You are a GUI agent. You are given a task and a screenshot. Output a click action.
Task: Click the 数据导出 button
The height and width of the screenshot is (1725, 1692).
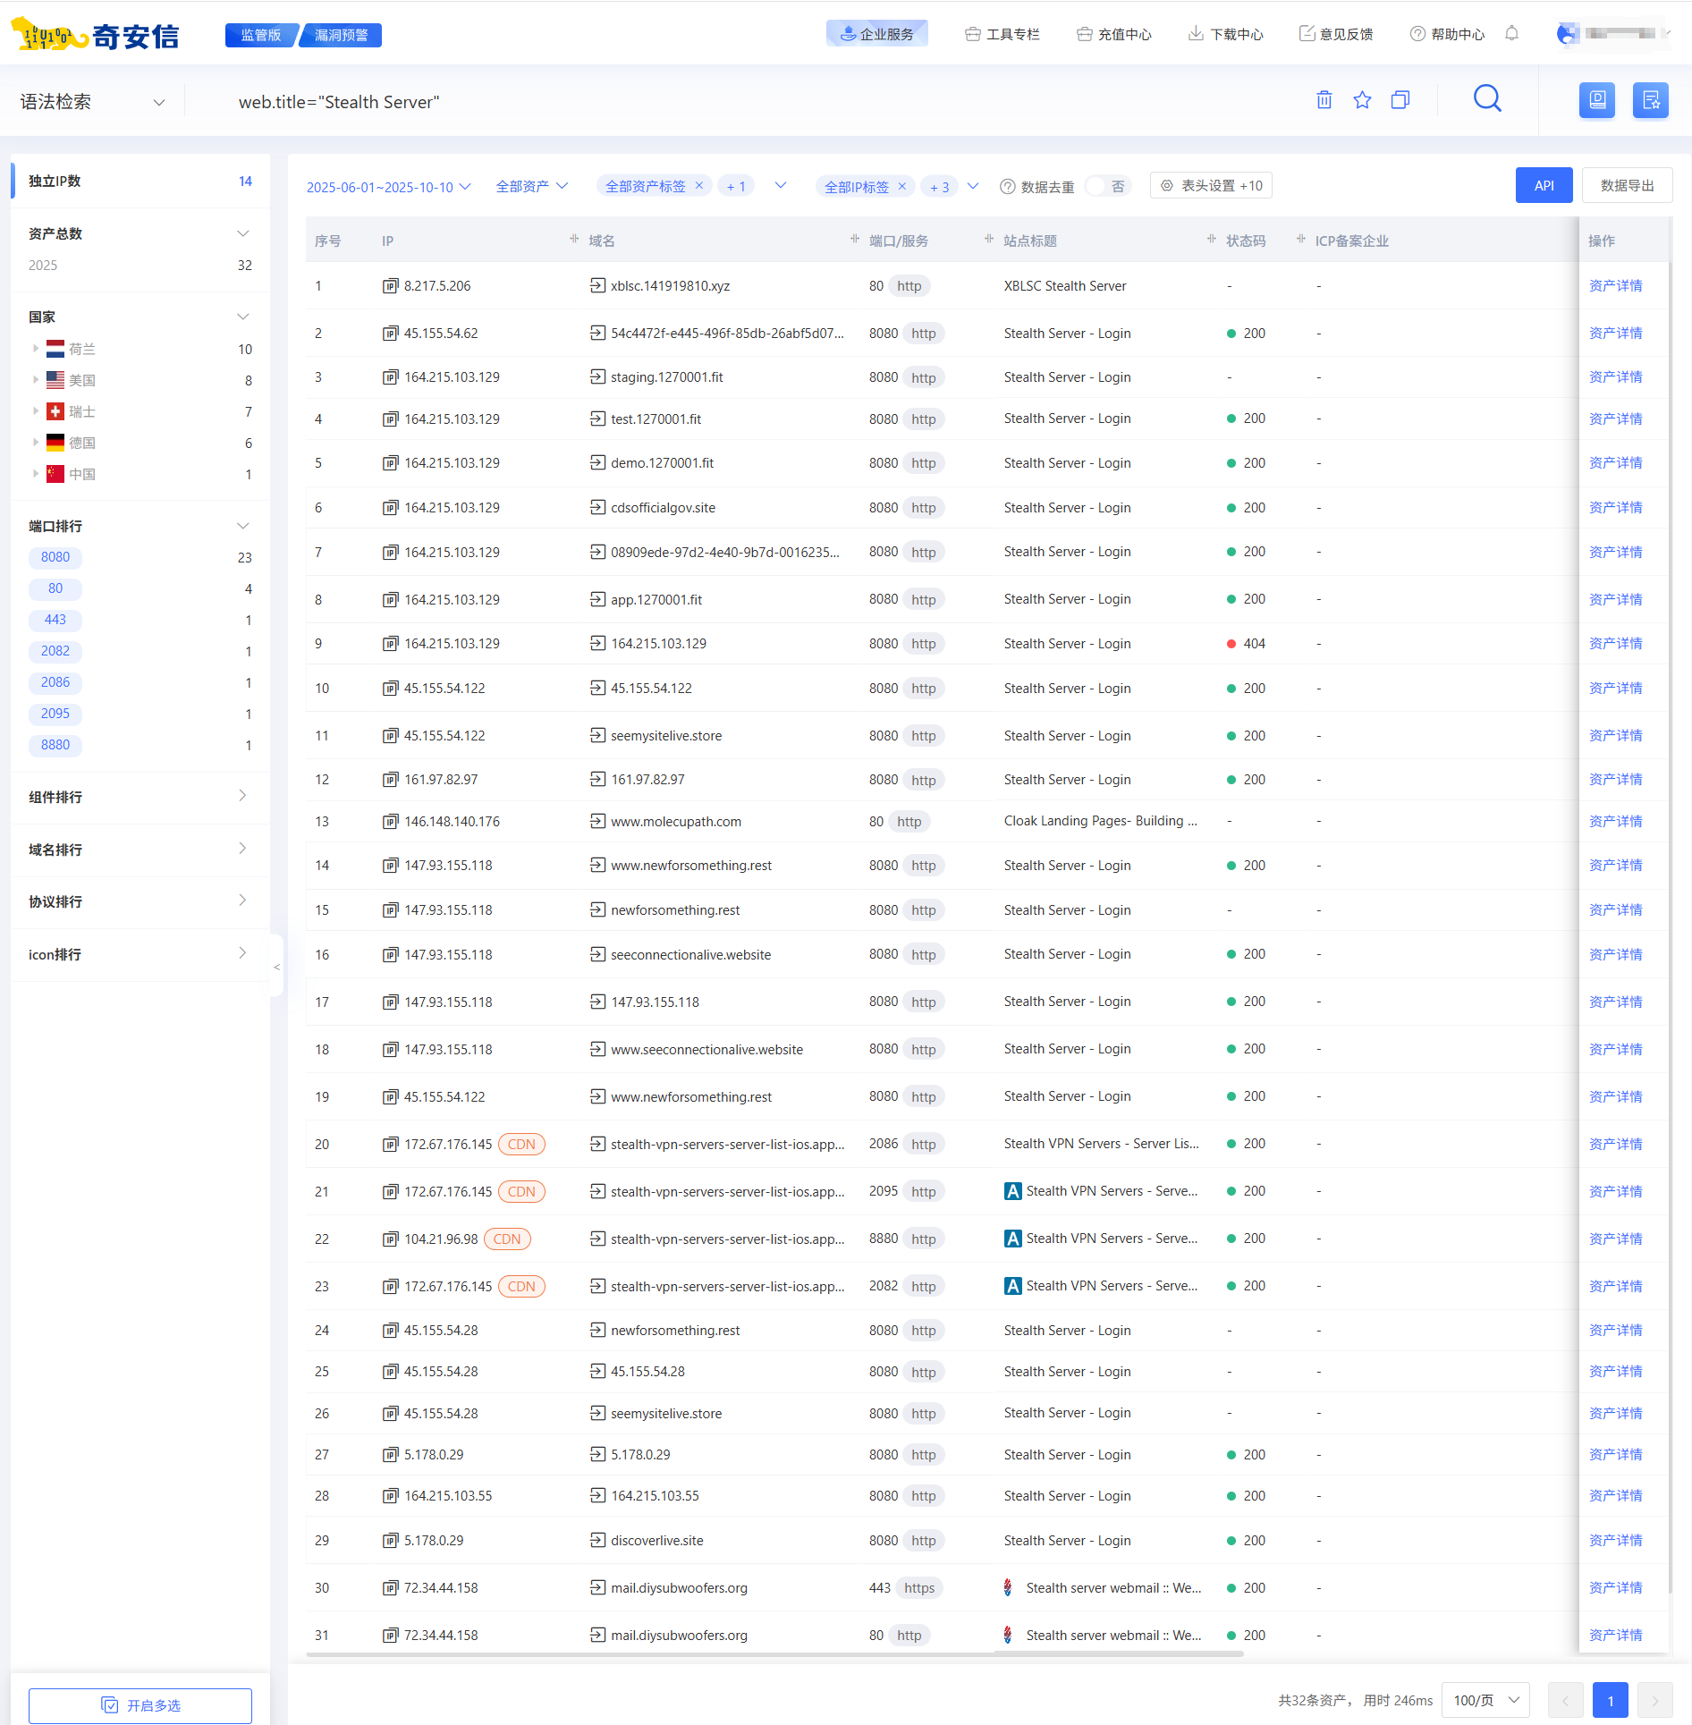1627,186
